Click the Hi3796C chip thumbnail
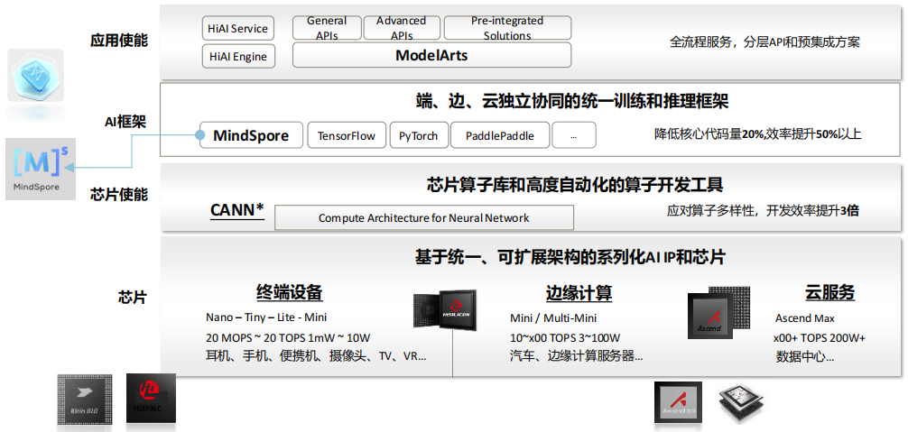 (151, 398)
